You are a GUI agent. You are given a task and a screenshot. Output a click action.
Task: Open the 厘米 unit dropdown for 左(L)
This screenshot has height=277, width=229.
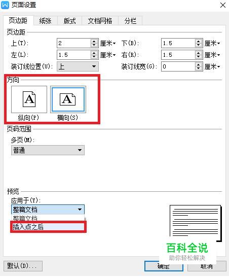pyautogui.click(x=108, y=55)
